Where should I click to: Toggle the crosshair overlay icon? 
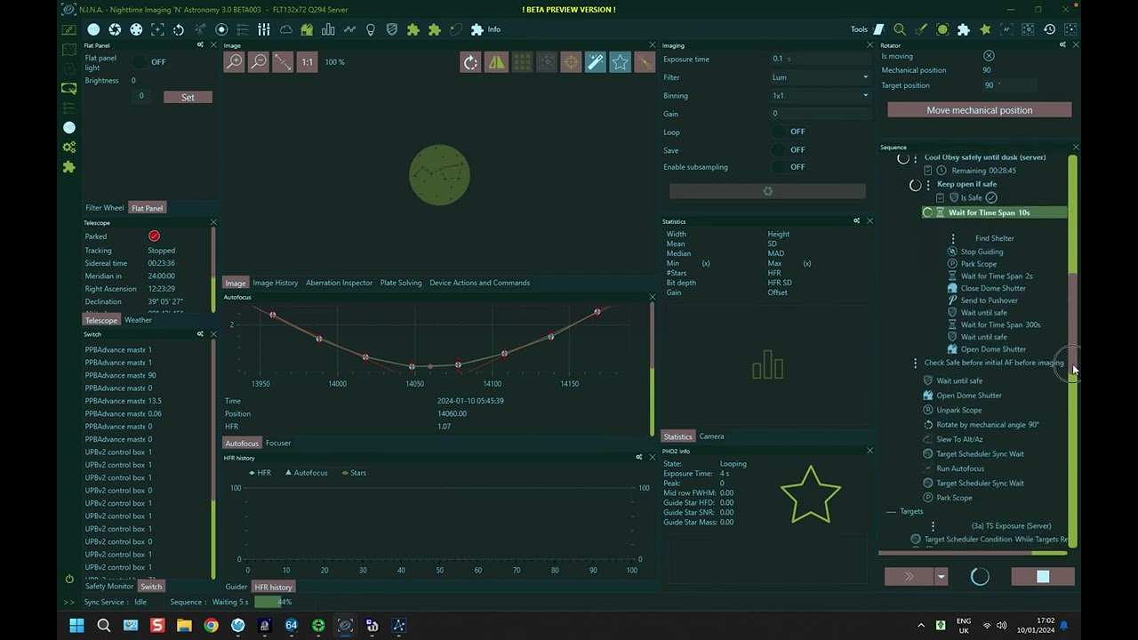(571, 62)
